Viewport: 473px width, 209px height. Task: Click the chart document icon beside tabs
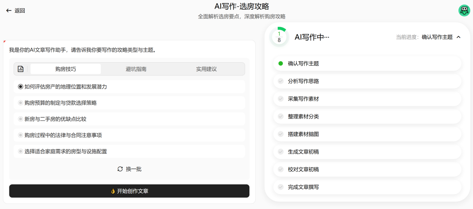21,69
